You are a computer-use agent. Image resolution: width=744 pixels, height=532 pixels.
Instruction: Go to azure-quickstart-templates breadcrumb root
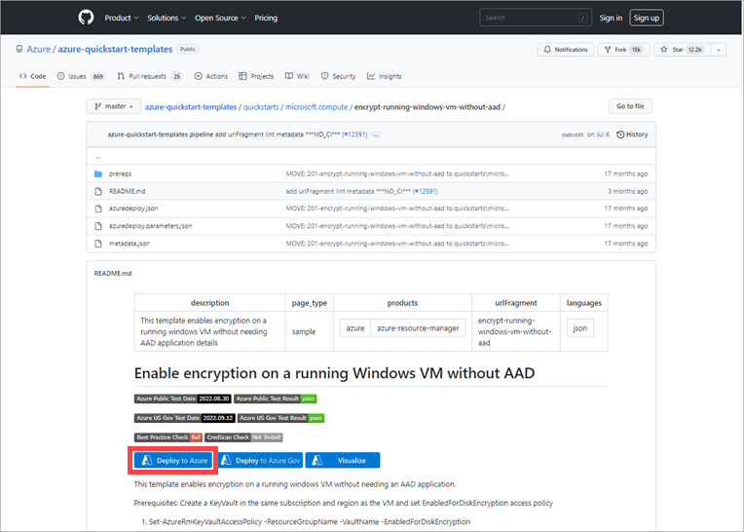(190, 107)
